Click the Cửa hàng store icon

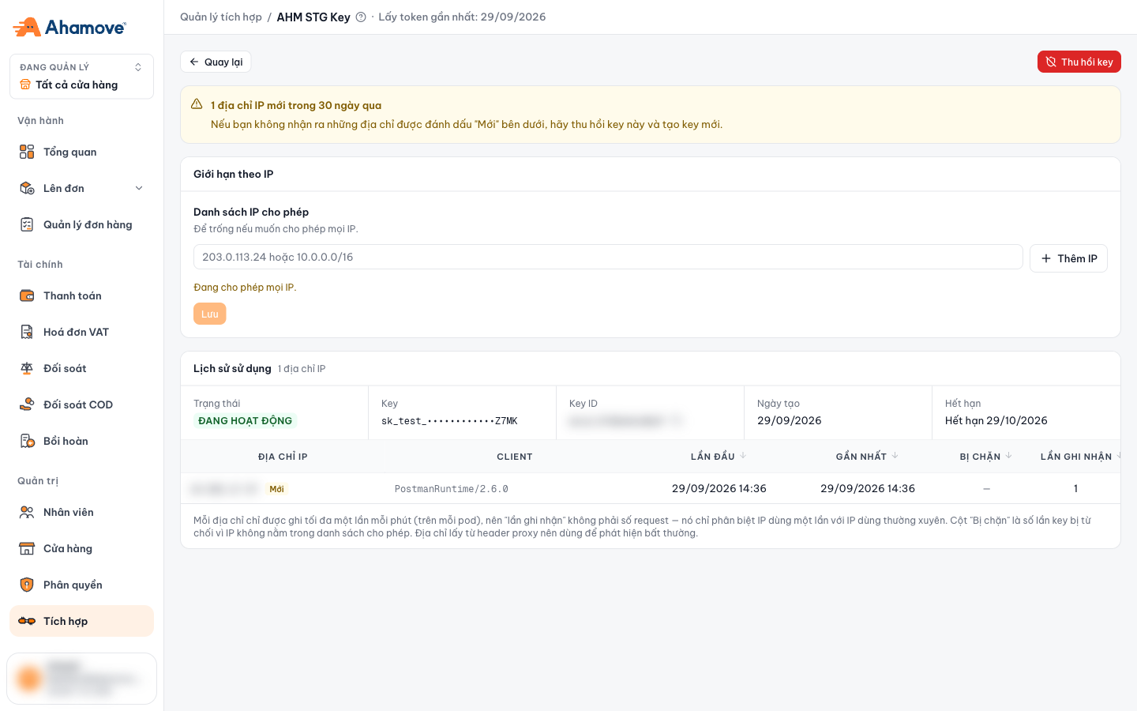click(x=27, y=548)
